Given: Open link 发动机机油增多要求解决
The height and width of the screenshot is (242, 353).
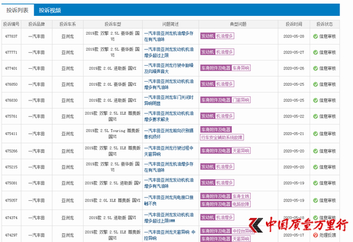Looking at the screenshot, I should pos(169,116).
